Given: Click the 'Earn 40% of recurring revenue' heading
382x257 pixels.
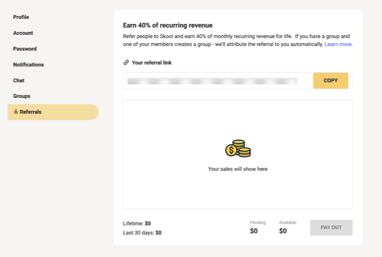Looking at the screenshot, I should point(168,25).
